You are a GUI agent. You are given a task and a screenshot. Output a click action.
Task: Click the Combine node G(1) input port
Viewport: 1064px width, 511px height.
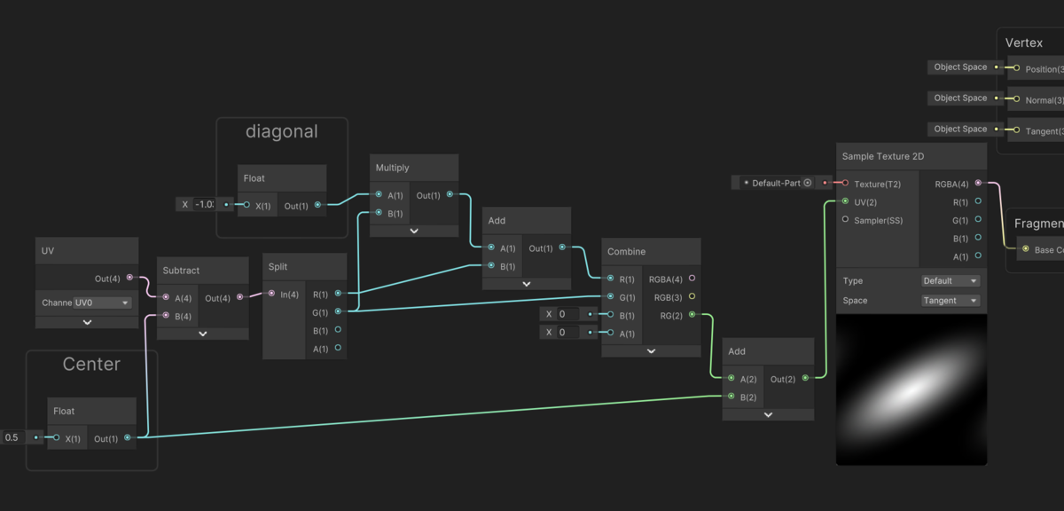click(610, 296)
